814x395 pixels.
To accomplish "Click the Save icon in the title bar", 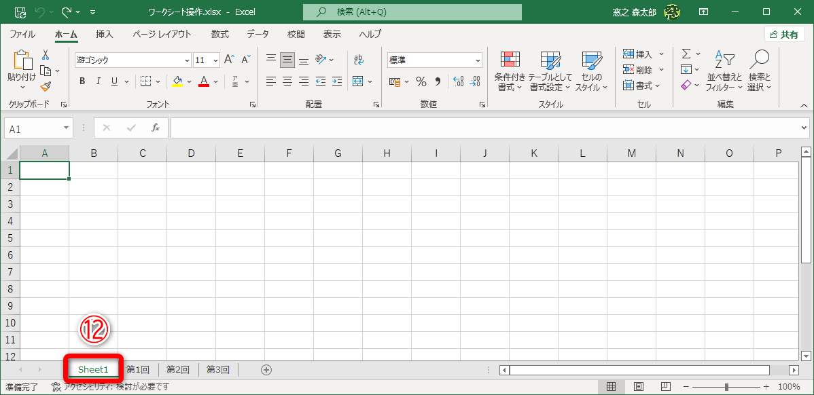I will [x=20, y=12].
